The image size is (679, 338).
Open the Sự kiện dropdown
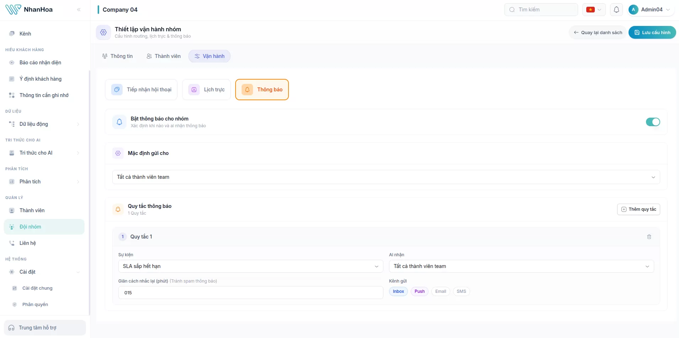coord(250,266)
